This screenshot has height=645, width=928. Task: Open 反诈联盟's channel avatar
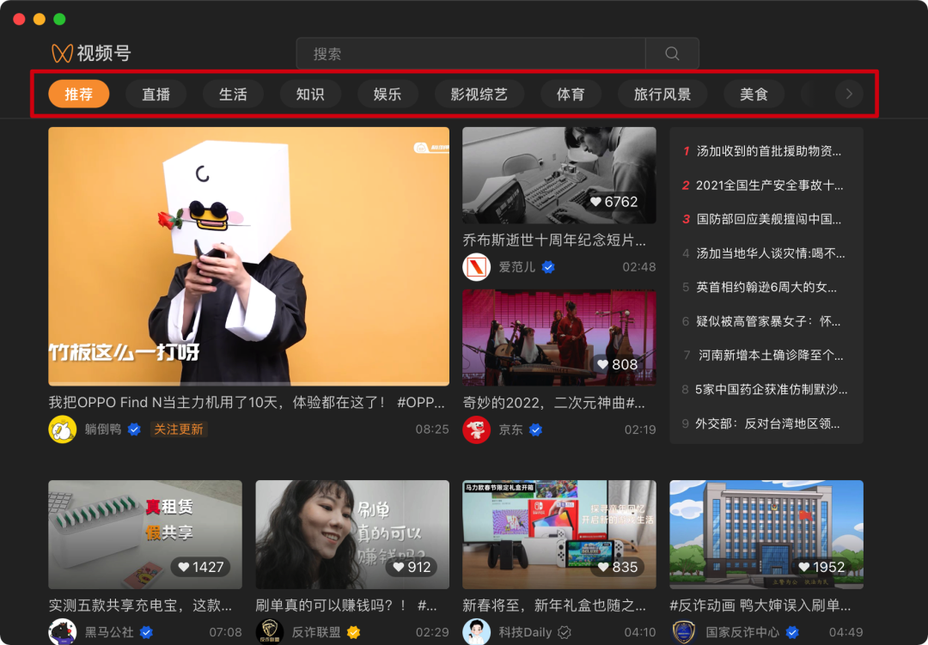(270, 630)
